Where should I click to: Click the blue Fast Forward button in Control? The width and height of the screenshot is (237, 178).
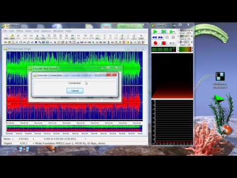click(160, 38)
